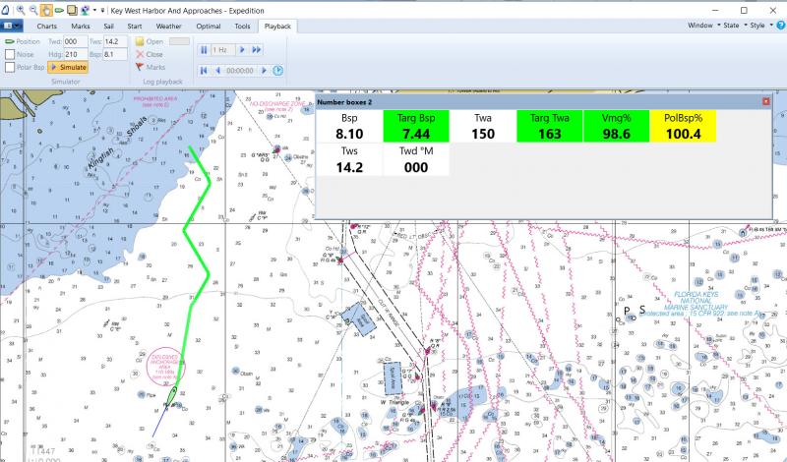Click the Position button in Simulator

(x=23, y=42)
